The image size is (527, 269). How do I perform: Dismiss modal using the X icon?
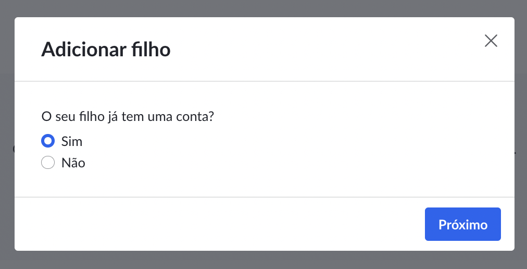coord(491,41)
